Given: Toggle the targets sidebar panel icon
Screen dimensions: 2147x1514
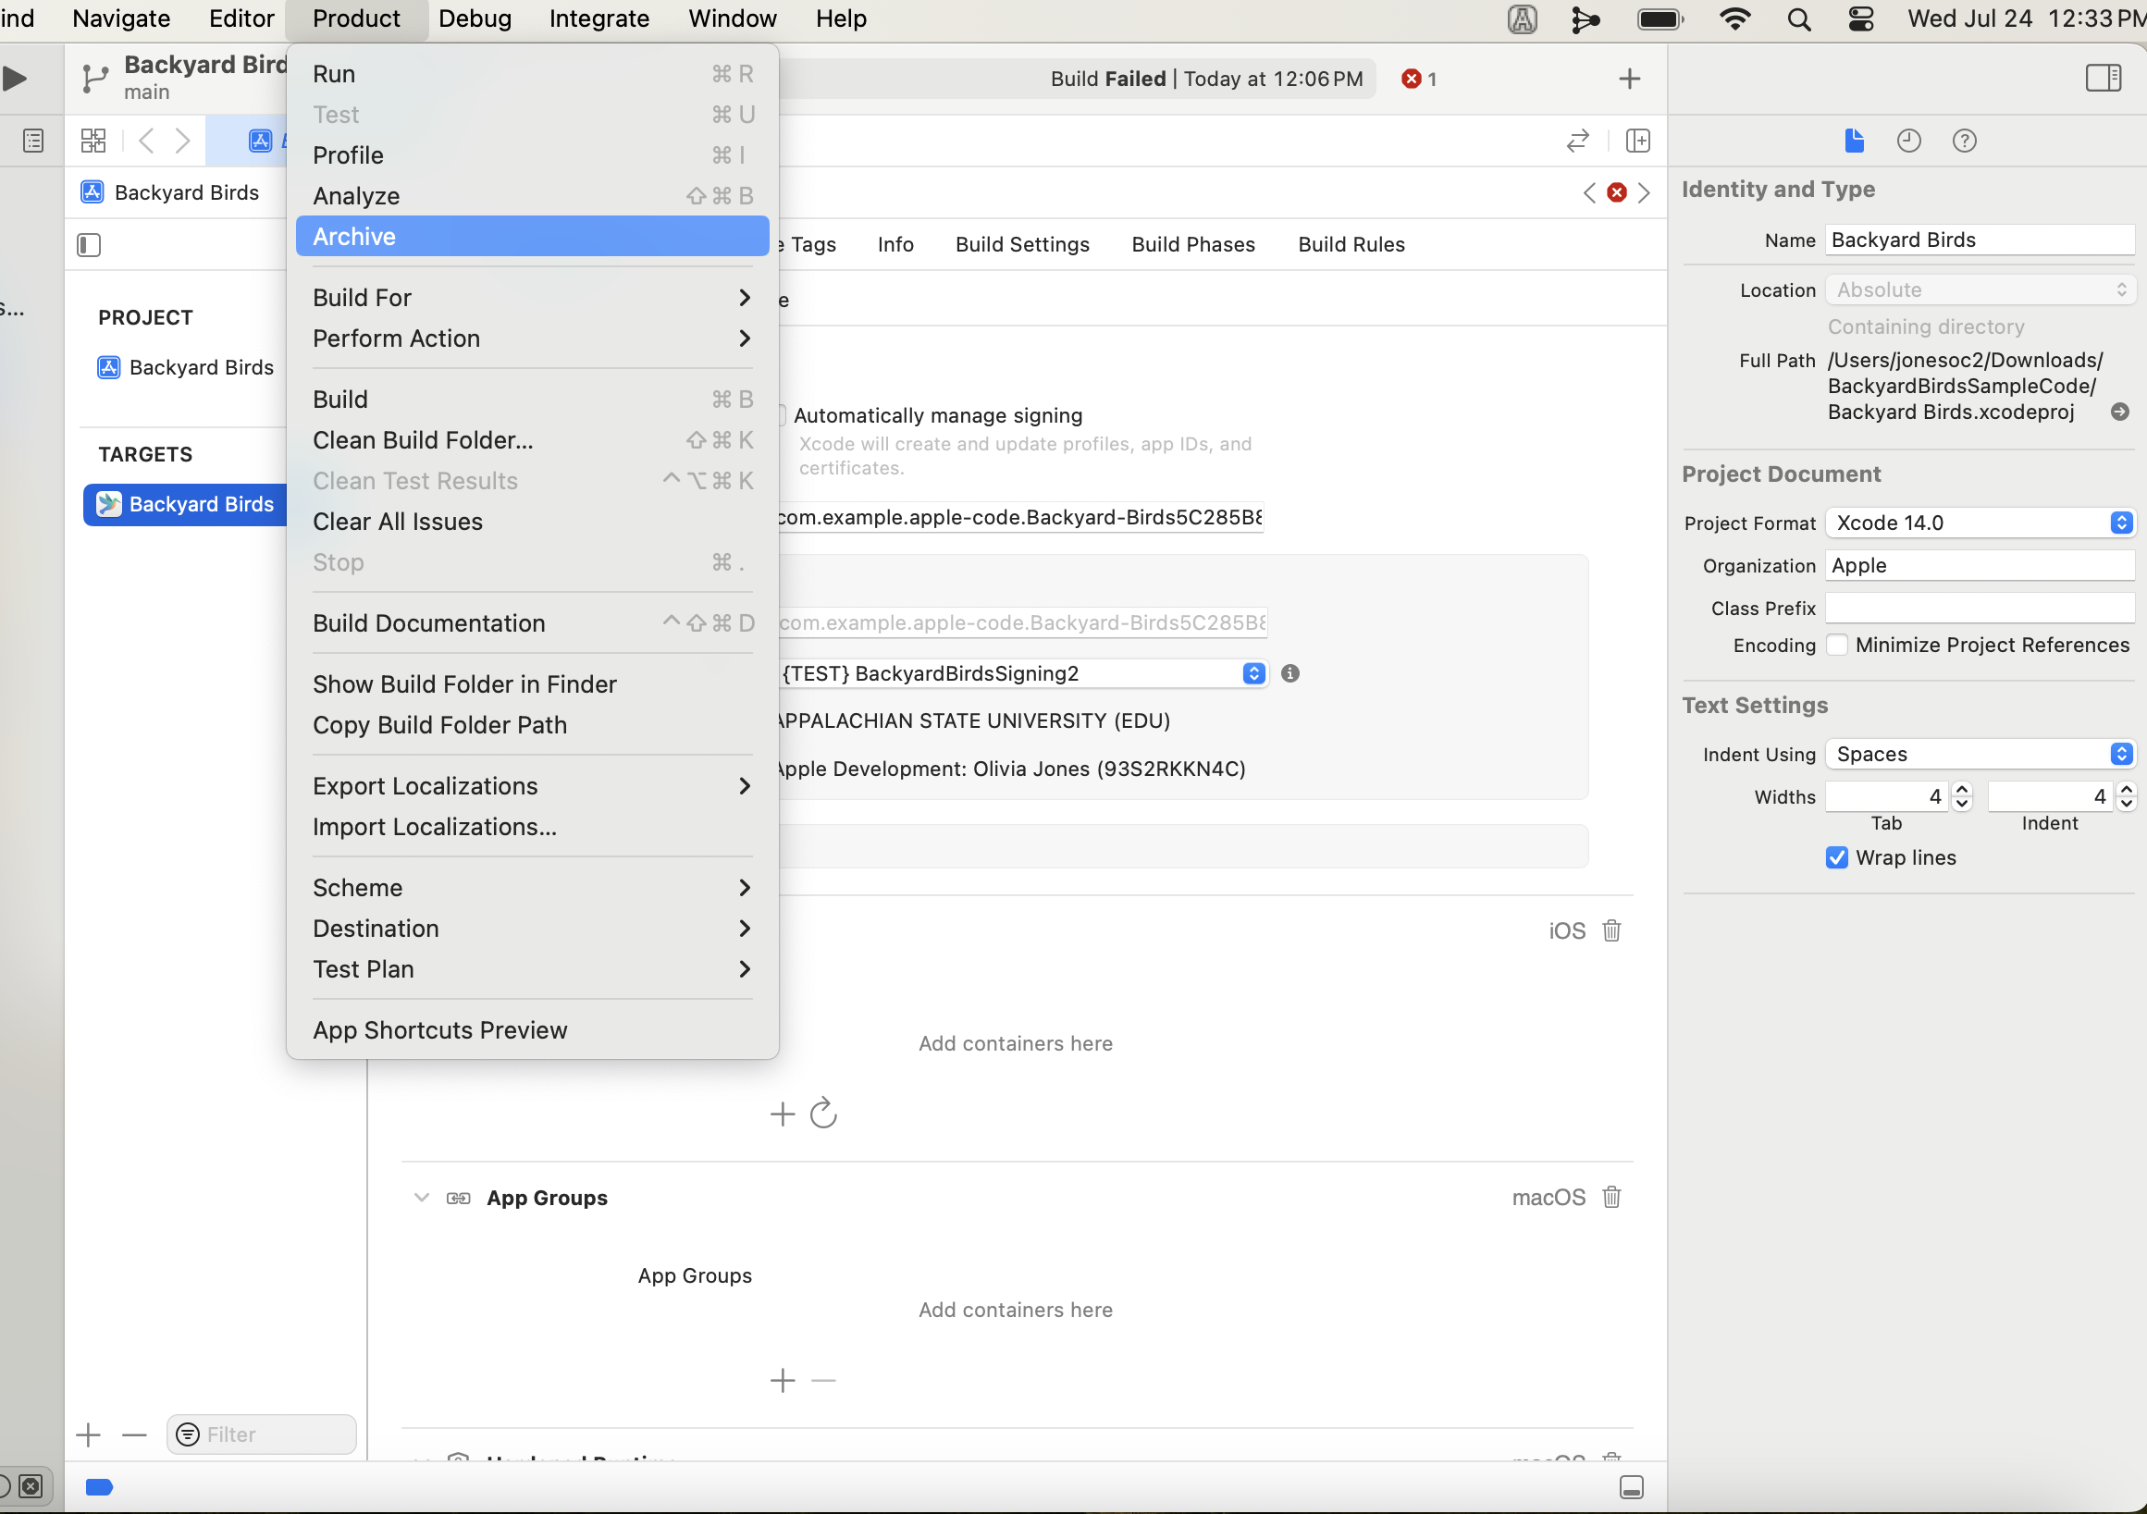Looking at the screenshot, I should coord(89,245).
